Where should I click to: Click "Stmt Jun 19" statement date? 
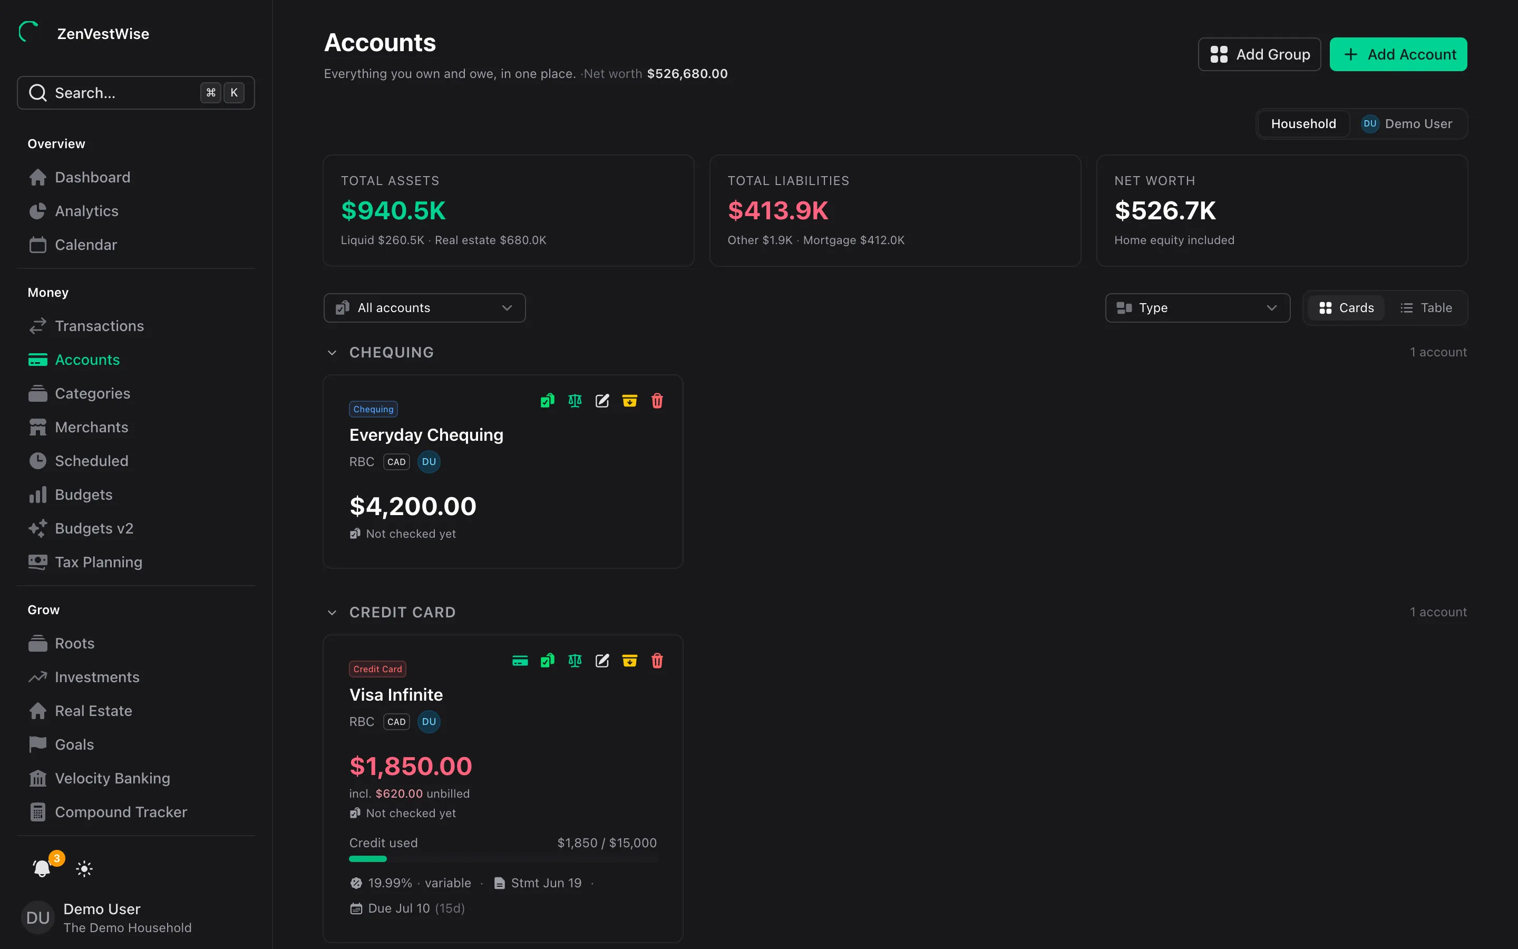tap(546, 883)
